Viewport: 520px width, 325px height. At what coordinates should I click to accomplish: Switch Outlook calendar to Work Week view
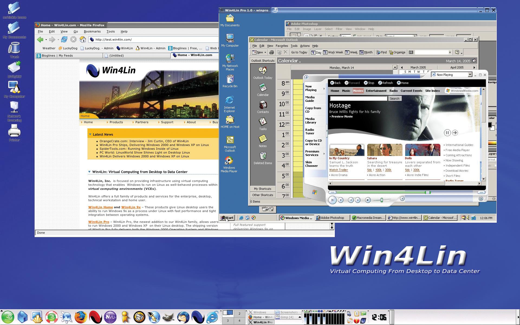(333, 52)
